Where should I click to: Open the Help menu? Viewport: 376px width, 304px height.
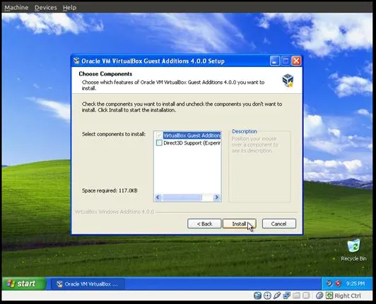coord(69,8)
